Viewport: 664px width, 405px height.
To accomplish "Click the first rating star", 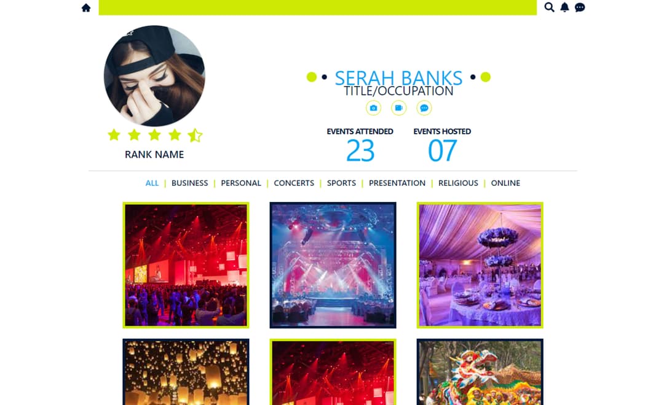I will pos(114,135).
